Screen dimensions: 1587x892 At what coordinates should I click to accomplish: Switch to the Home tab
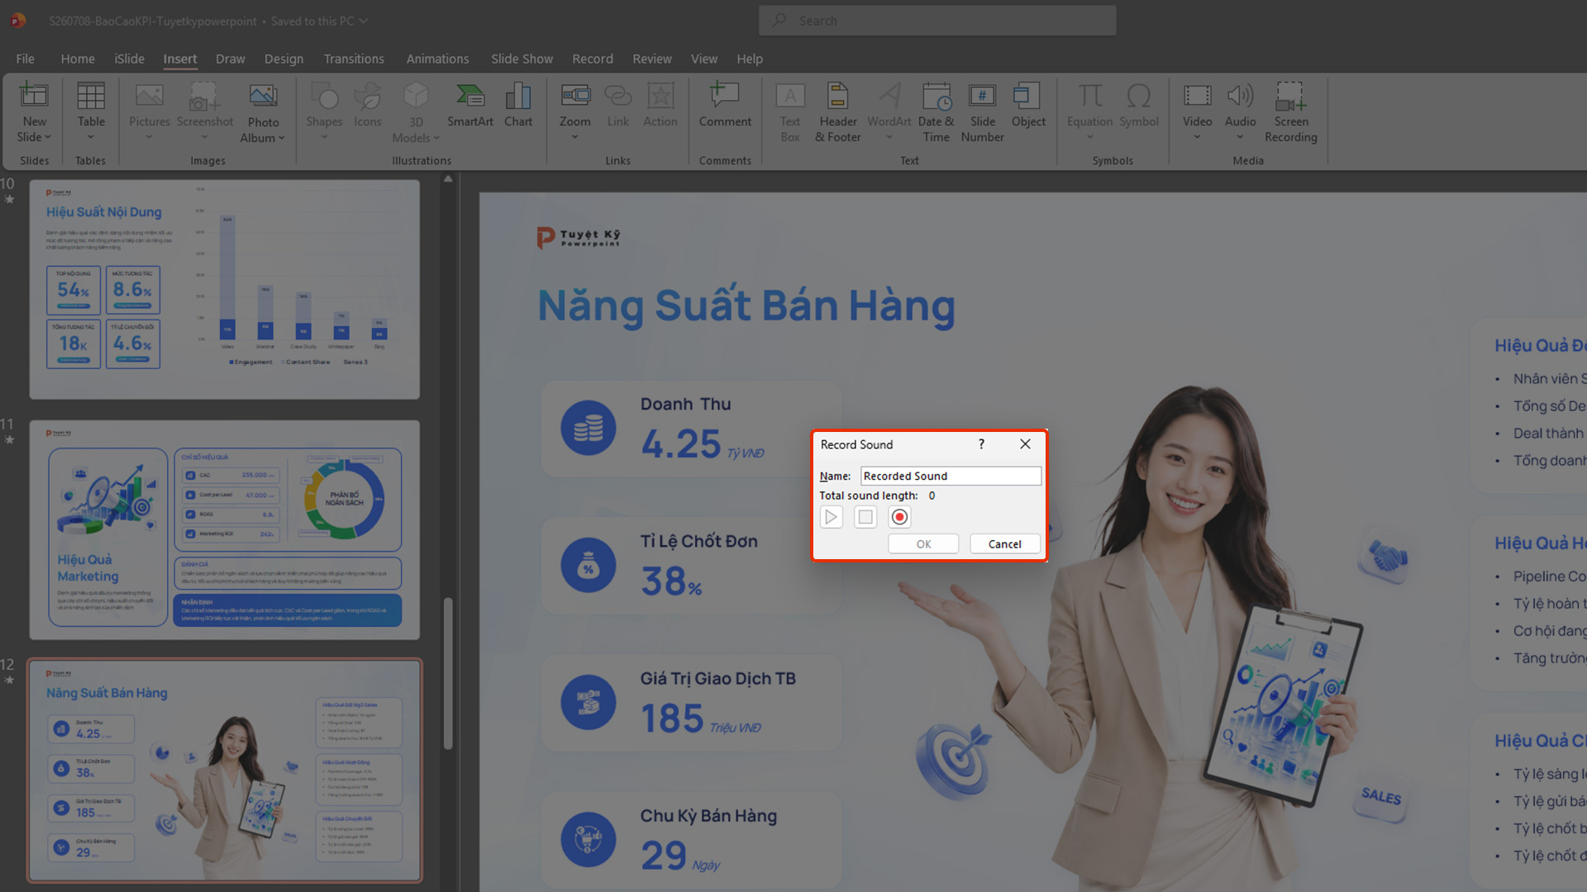(x=78, y=59)
